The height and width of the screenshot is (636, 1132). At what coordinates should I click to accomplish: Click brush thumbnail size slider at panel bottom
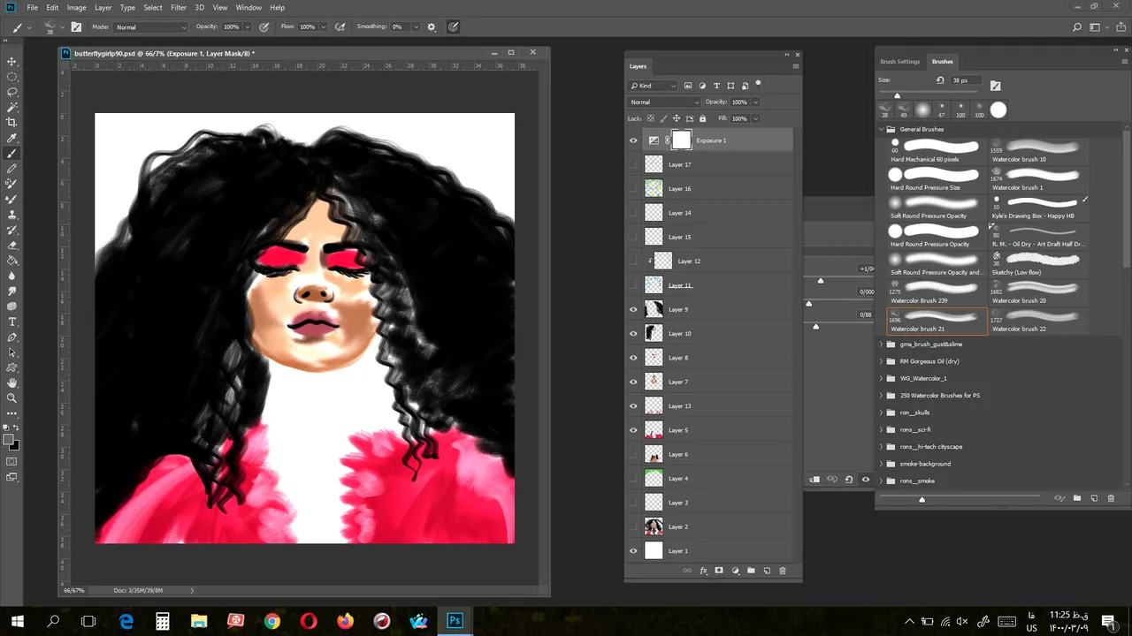(922, 499)
